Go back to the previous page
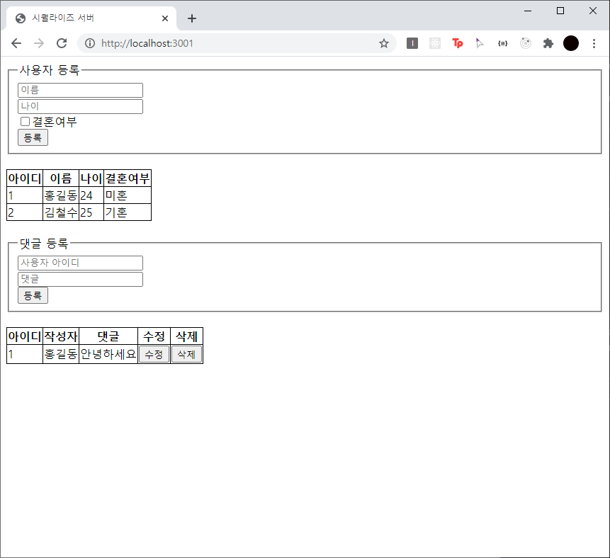Viewport: 610px width, 558px height. point(16,43)
